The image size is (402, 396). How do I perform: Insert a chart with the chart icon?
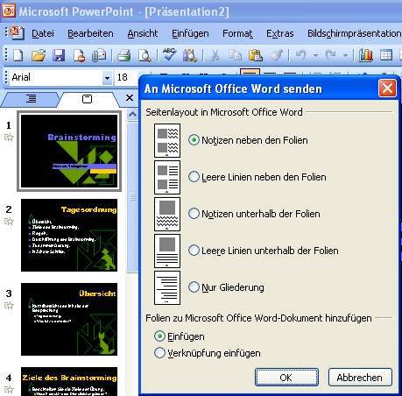[366, 55]
